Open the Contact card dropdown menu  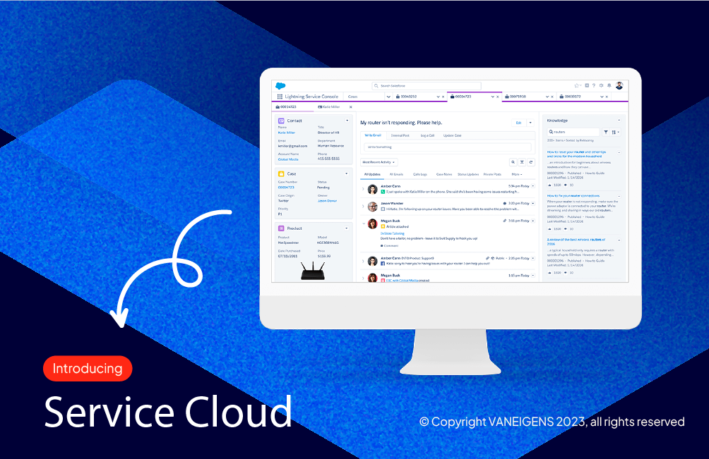pos(347,121)
